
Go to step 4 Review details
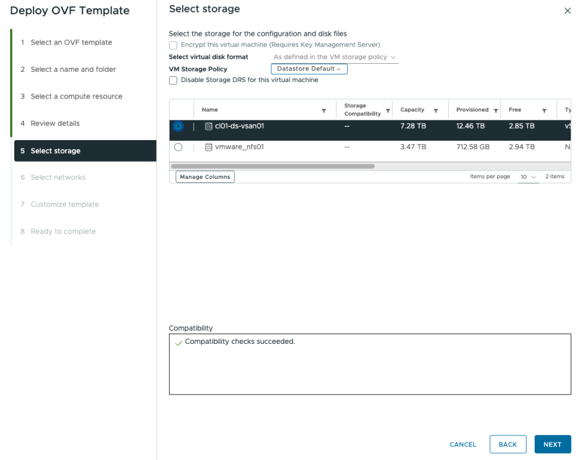coord(55,124)
